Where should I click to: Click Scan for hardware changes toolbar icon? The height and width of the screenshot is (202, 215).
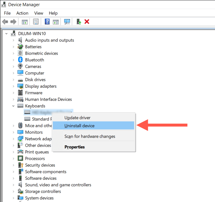pos(67,22)
